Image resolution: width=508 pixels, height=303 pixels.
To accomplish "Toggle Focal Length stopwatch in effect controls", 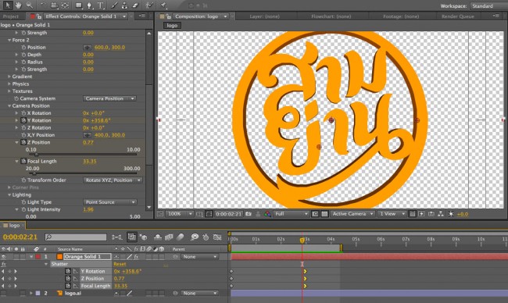I will (23, 161).
